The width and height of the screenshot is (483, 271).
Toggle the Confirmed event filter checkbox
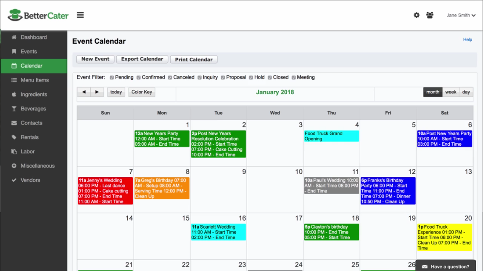point(139,78)
